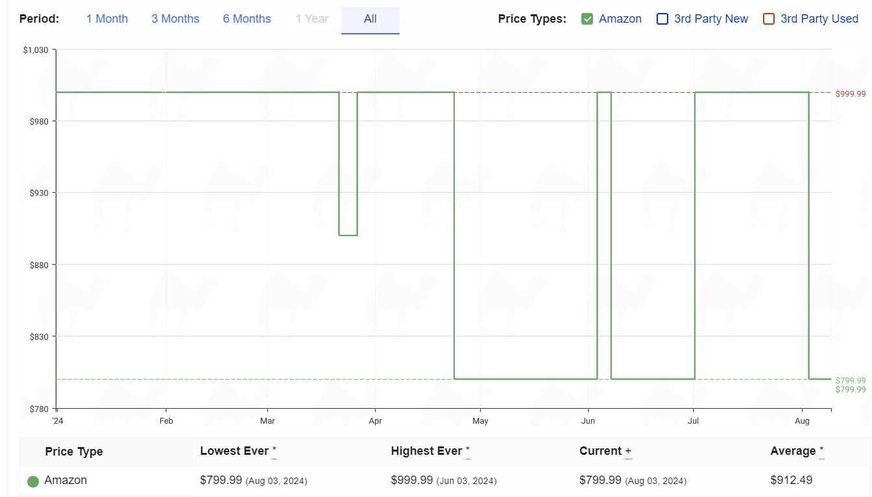Viewport: 872px width, 497px height.
Task: Click the Highest Ever column header
Action: pyautogui.click(x=427, y=451)
